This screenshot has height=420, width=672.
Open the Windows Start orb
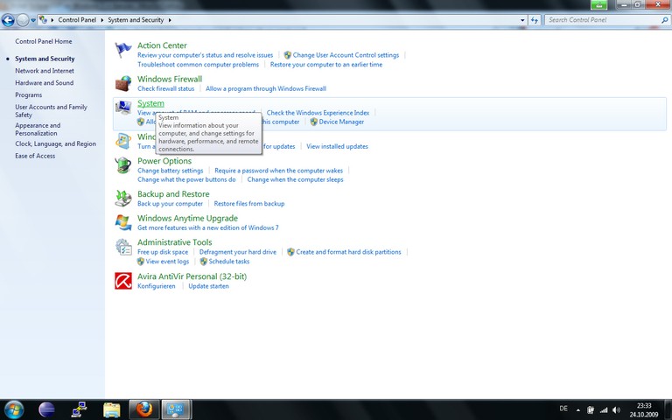pyautogui.click(x=14, y=409)
